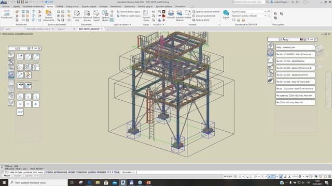Click the XY button in USS palette
The width and height of the screenshot is (332, 186).
point(20,112)
